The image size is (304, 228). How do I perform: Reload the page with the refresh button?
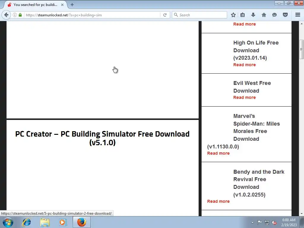[165, 15]
